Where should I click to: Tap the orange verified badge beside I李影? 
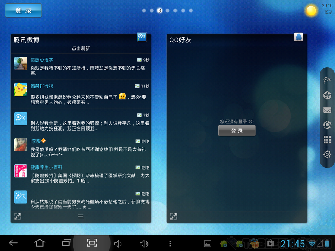click(x=44, y=141)
